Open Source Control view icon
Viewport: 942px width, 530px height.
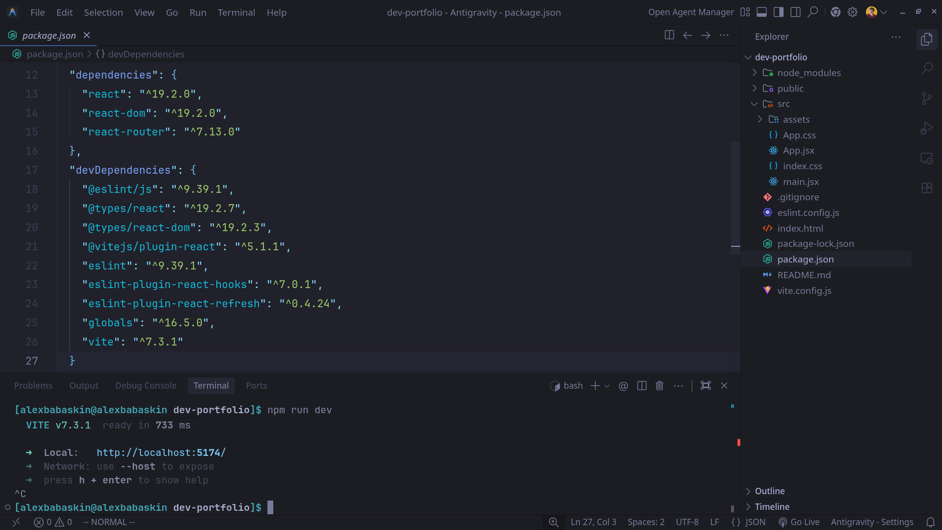tap(927, 99)
